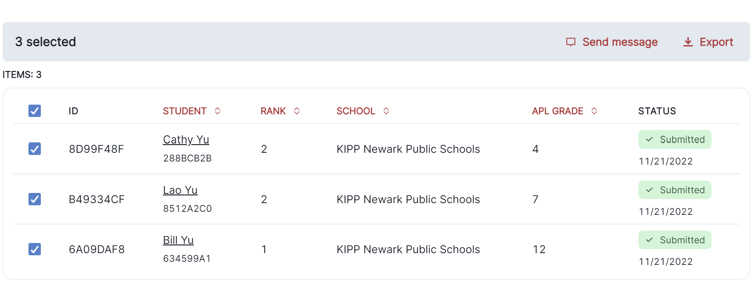Sort table by STUDENT header
The height and width of the screenshot is (284, 752).
click(185, 111)
